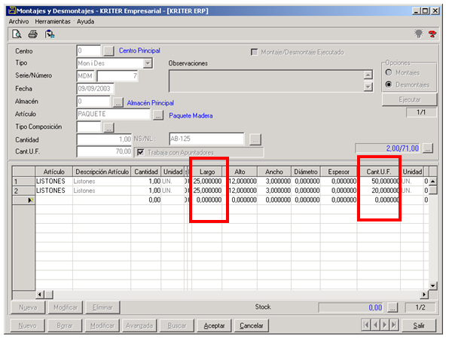Select the Desmontajes radio option
The image size is (449, 342).
pyautogui.click(x=389, y=84)
